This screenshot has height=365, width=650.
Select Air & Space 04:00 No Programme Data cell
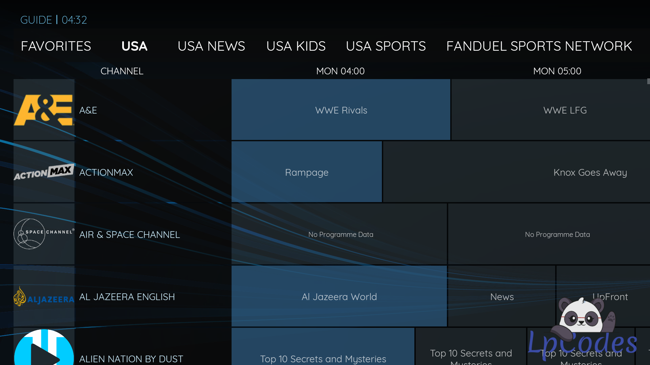tap(339, 234)
